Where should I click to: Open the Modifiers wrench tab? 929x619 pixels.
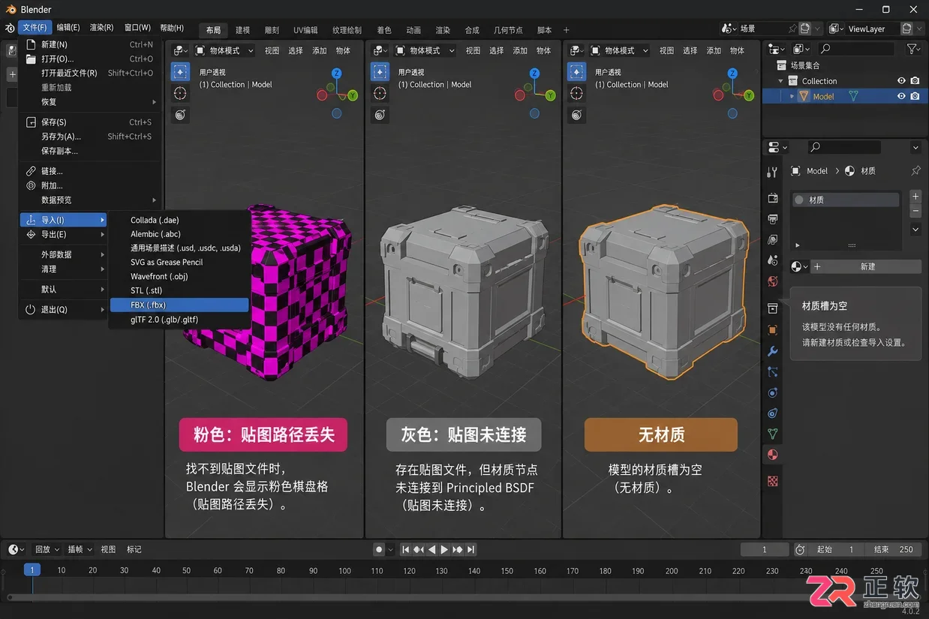coord(772,351)
